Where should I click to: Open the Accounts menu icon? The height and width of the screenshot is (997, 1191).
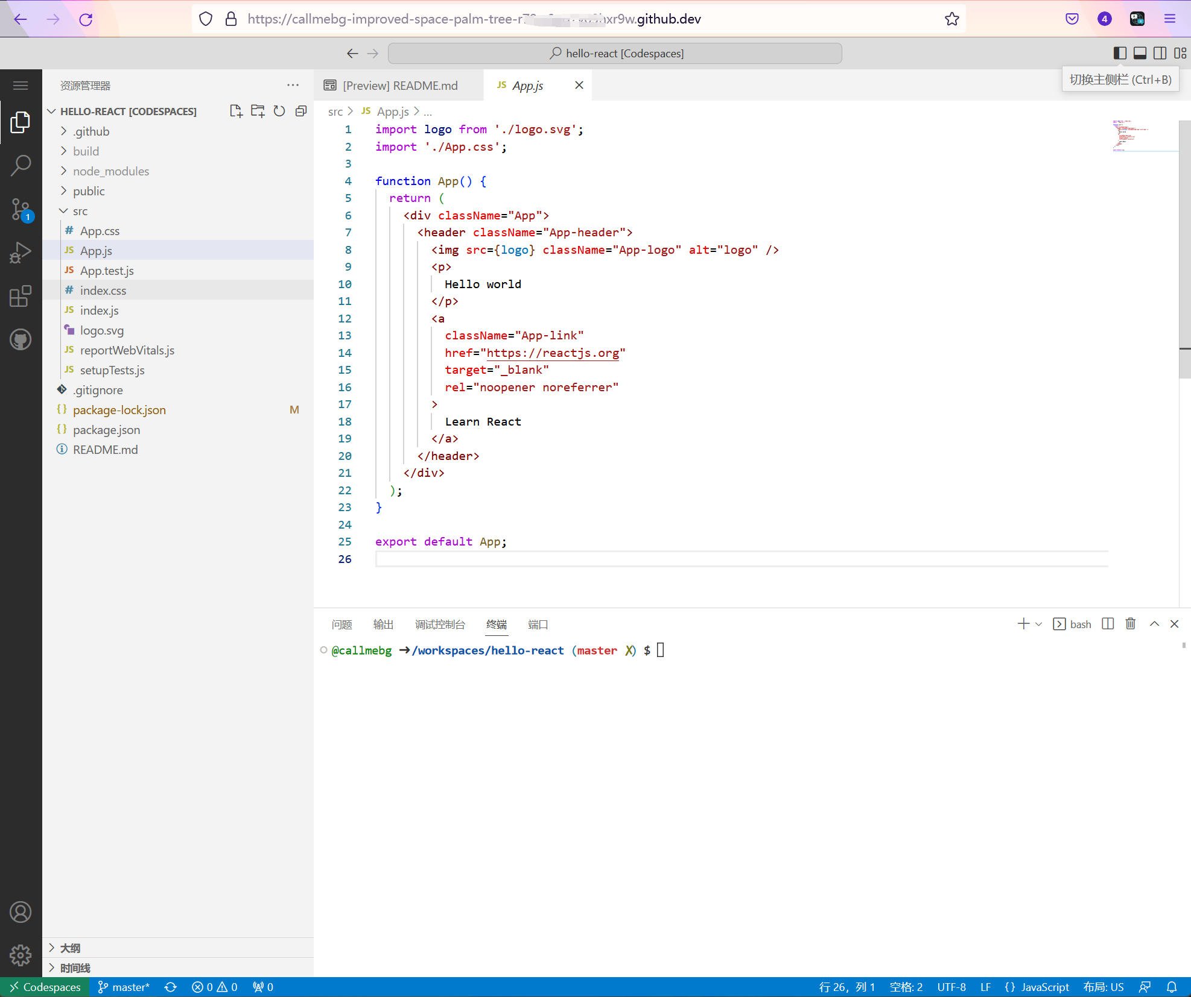point(21,912)
